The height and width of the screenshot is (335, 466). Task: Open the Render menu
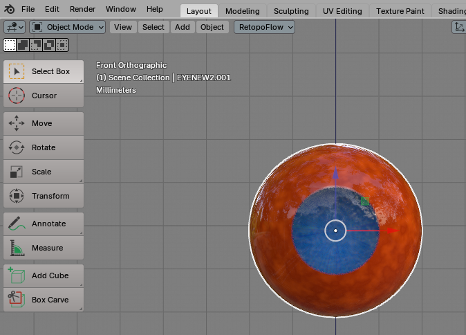point(82,10)
